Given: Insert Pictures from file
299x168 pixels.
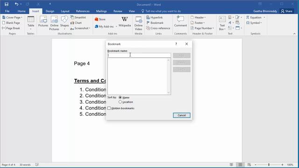Looking at the screenshot, I should [43, 21].
